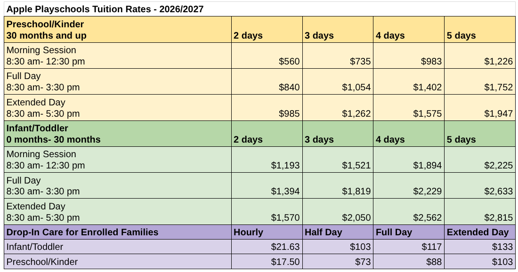
Task: Click the $1,226 cell
Action: click(480, 56)
